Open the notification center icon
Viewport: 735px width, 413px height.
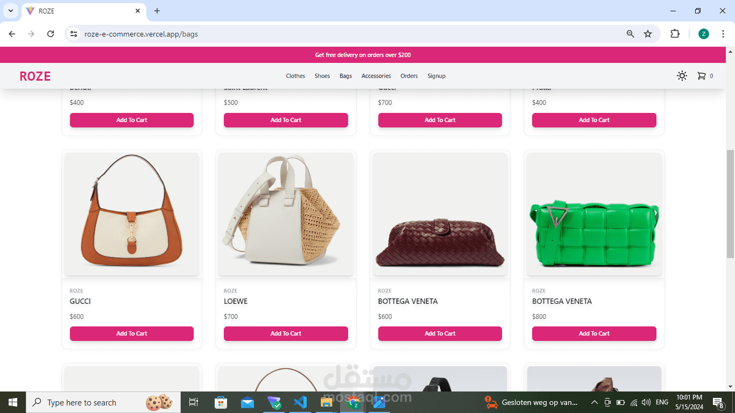718,402
